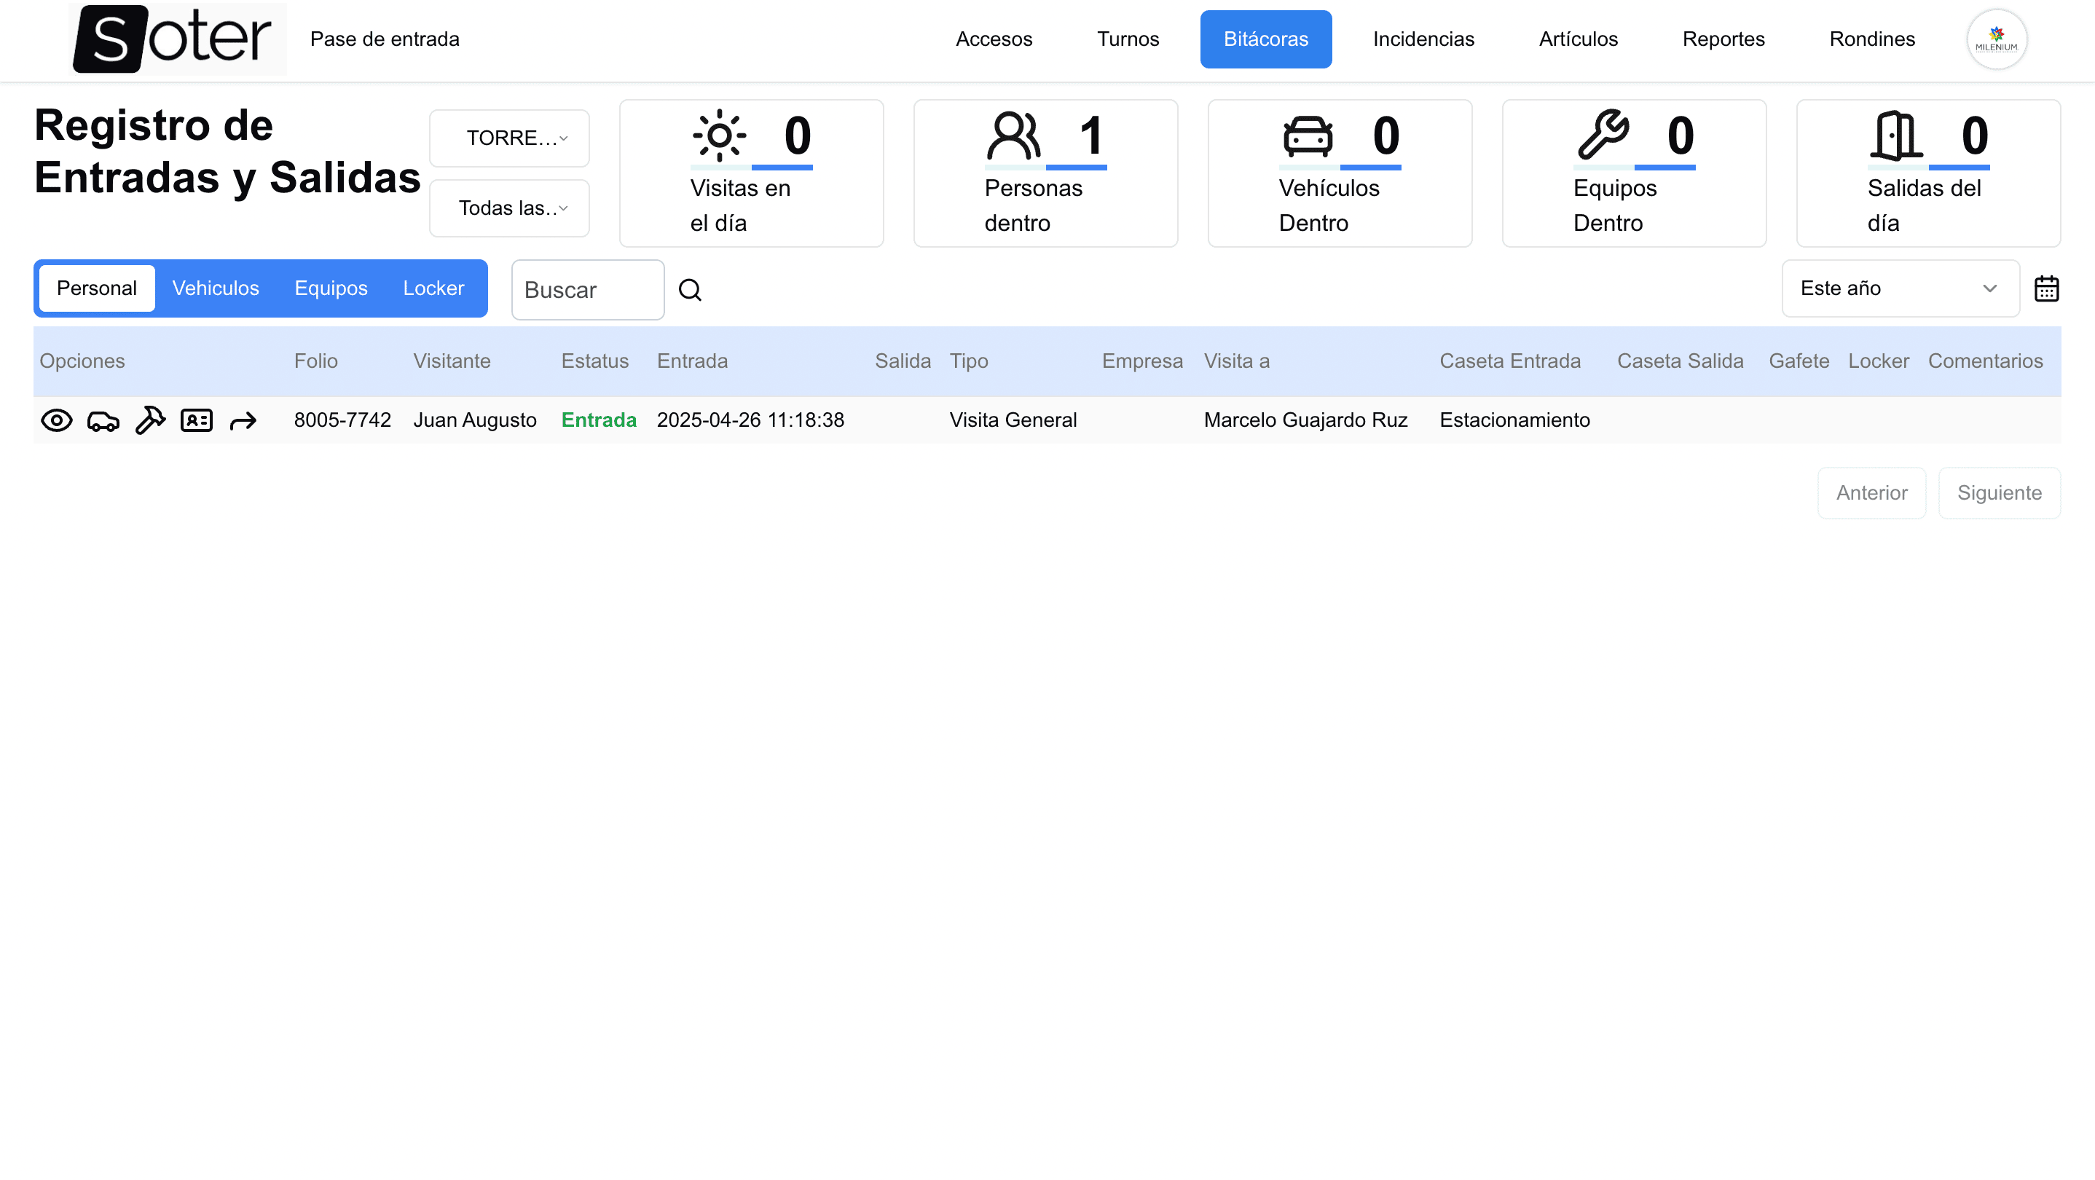Click the Anterior pagination button
This screenshot has width=2095, height=1180.
tap(1871, 493)
